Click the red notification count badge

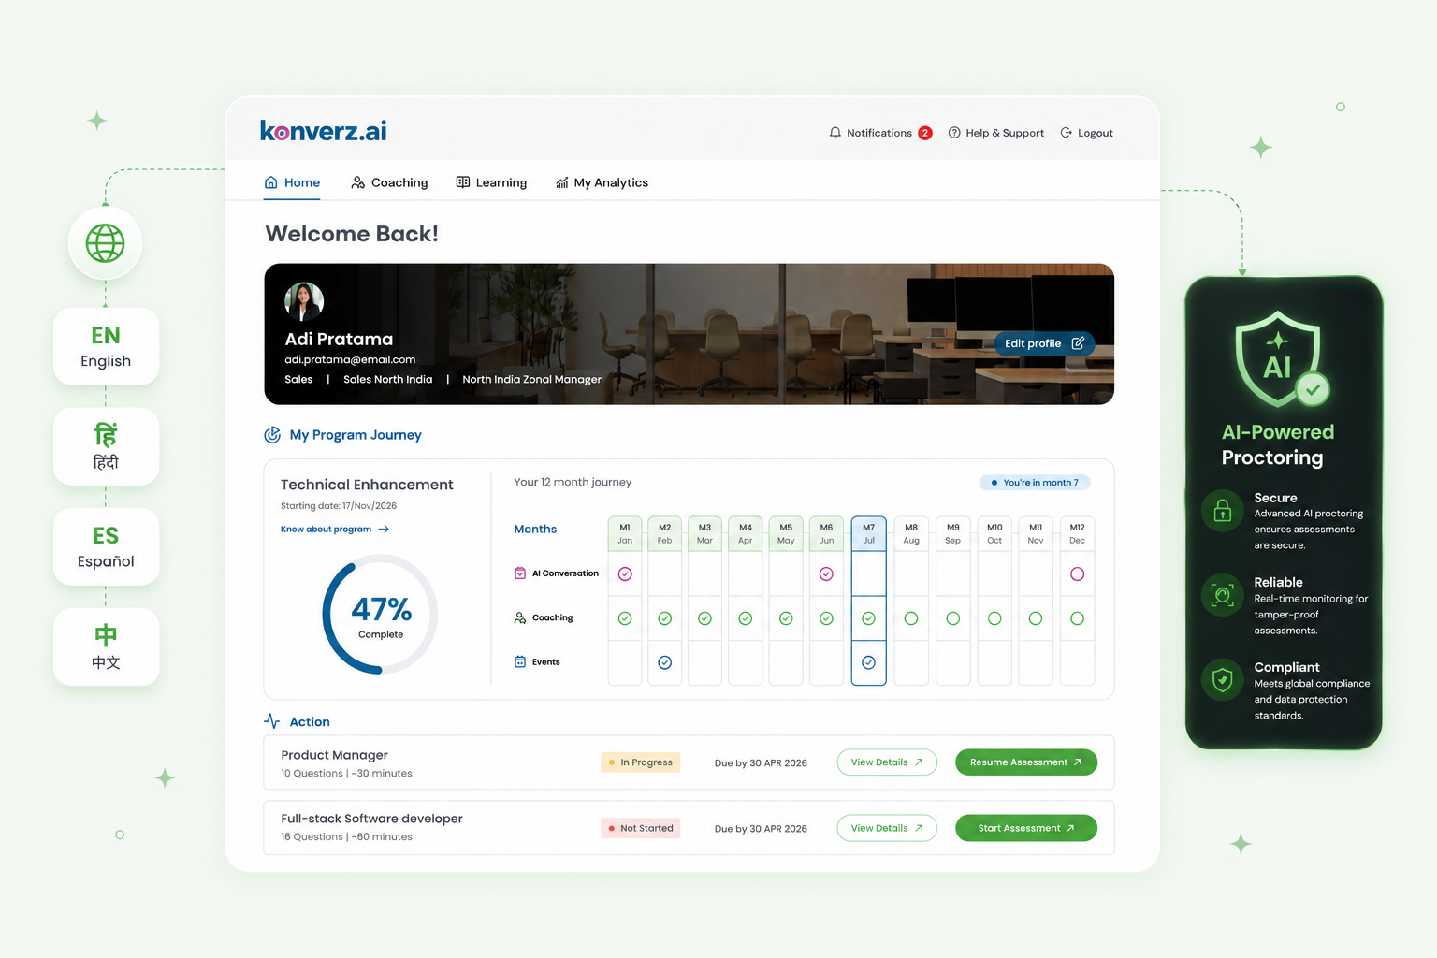924,133
